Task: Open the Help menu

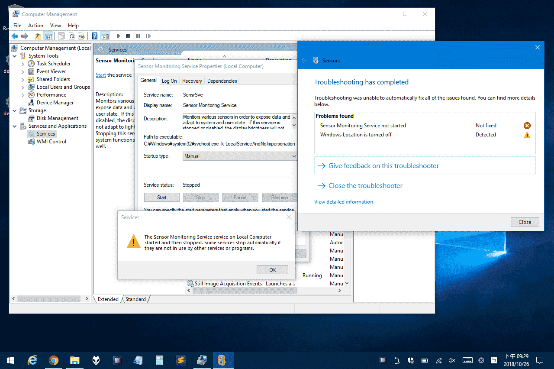Action: click(x=73, y=26)
